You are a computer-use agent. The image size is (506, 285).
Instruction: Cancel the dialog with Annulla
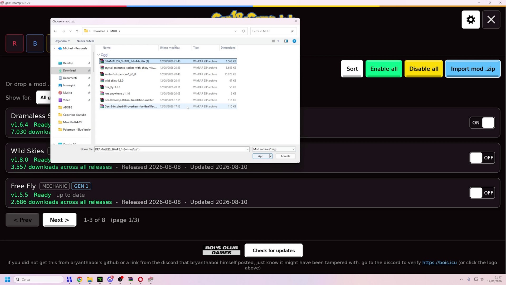click(285, 156)
